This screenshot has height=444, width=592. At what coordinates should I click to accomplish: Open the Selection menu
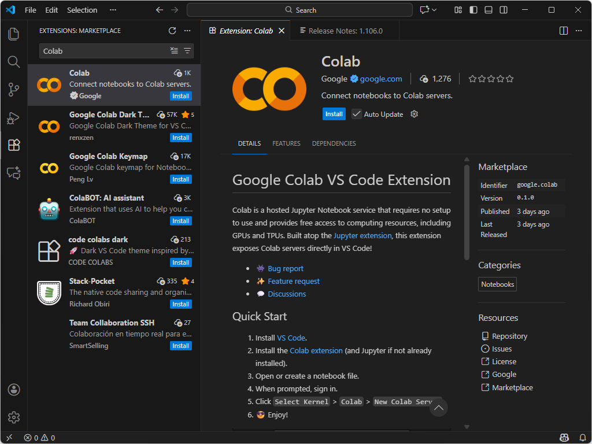[82, 10]
